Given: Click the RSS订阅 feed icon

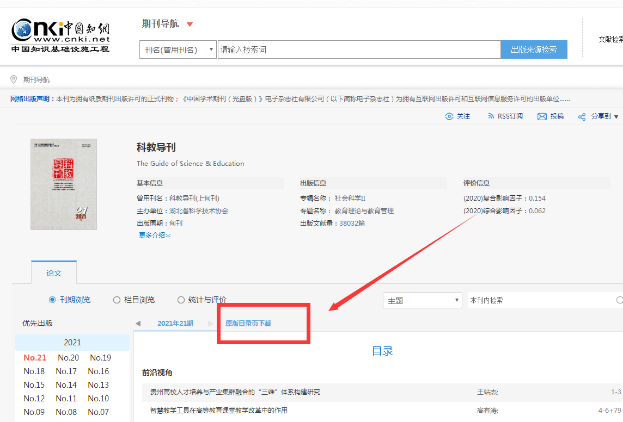Looking at the screenshot, I should (x=491, y=116).
